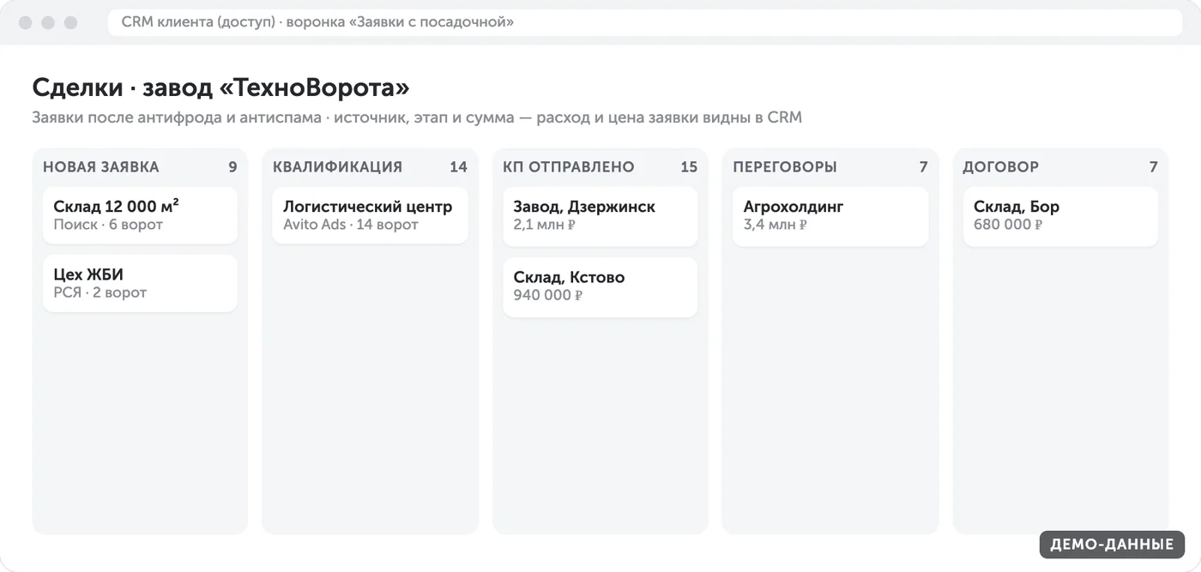Click the «ДЕМО-ДАННЫЕ» badge
This screenshot has width=1201, height=572.
(x=1112, y=545)
